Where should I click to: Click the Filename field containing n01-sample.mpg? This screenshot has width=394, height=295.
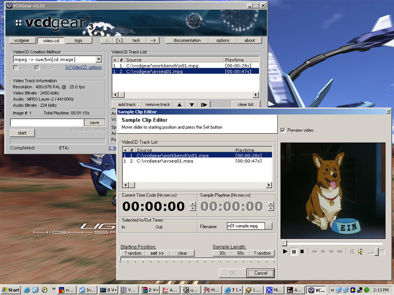(246, 226)
